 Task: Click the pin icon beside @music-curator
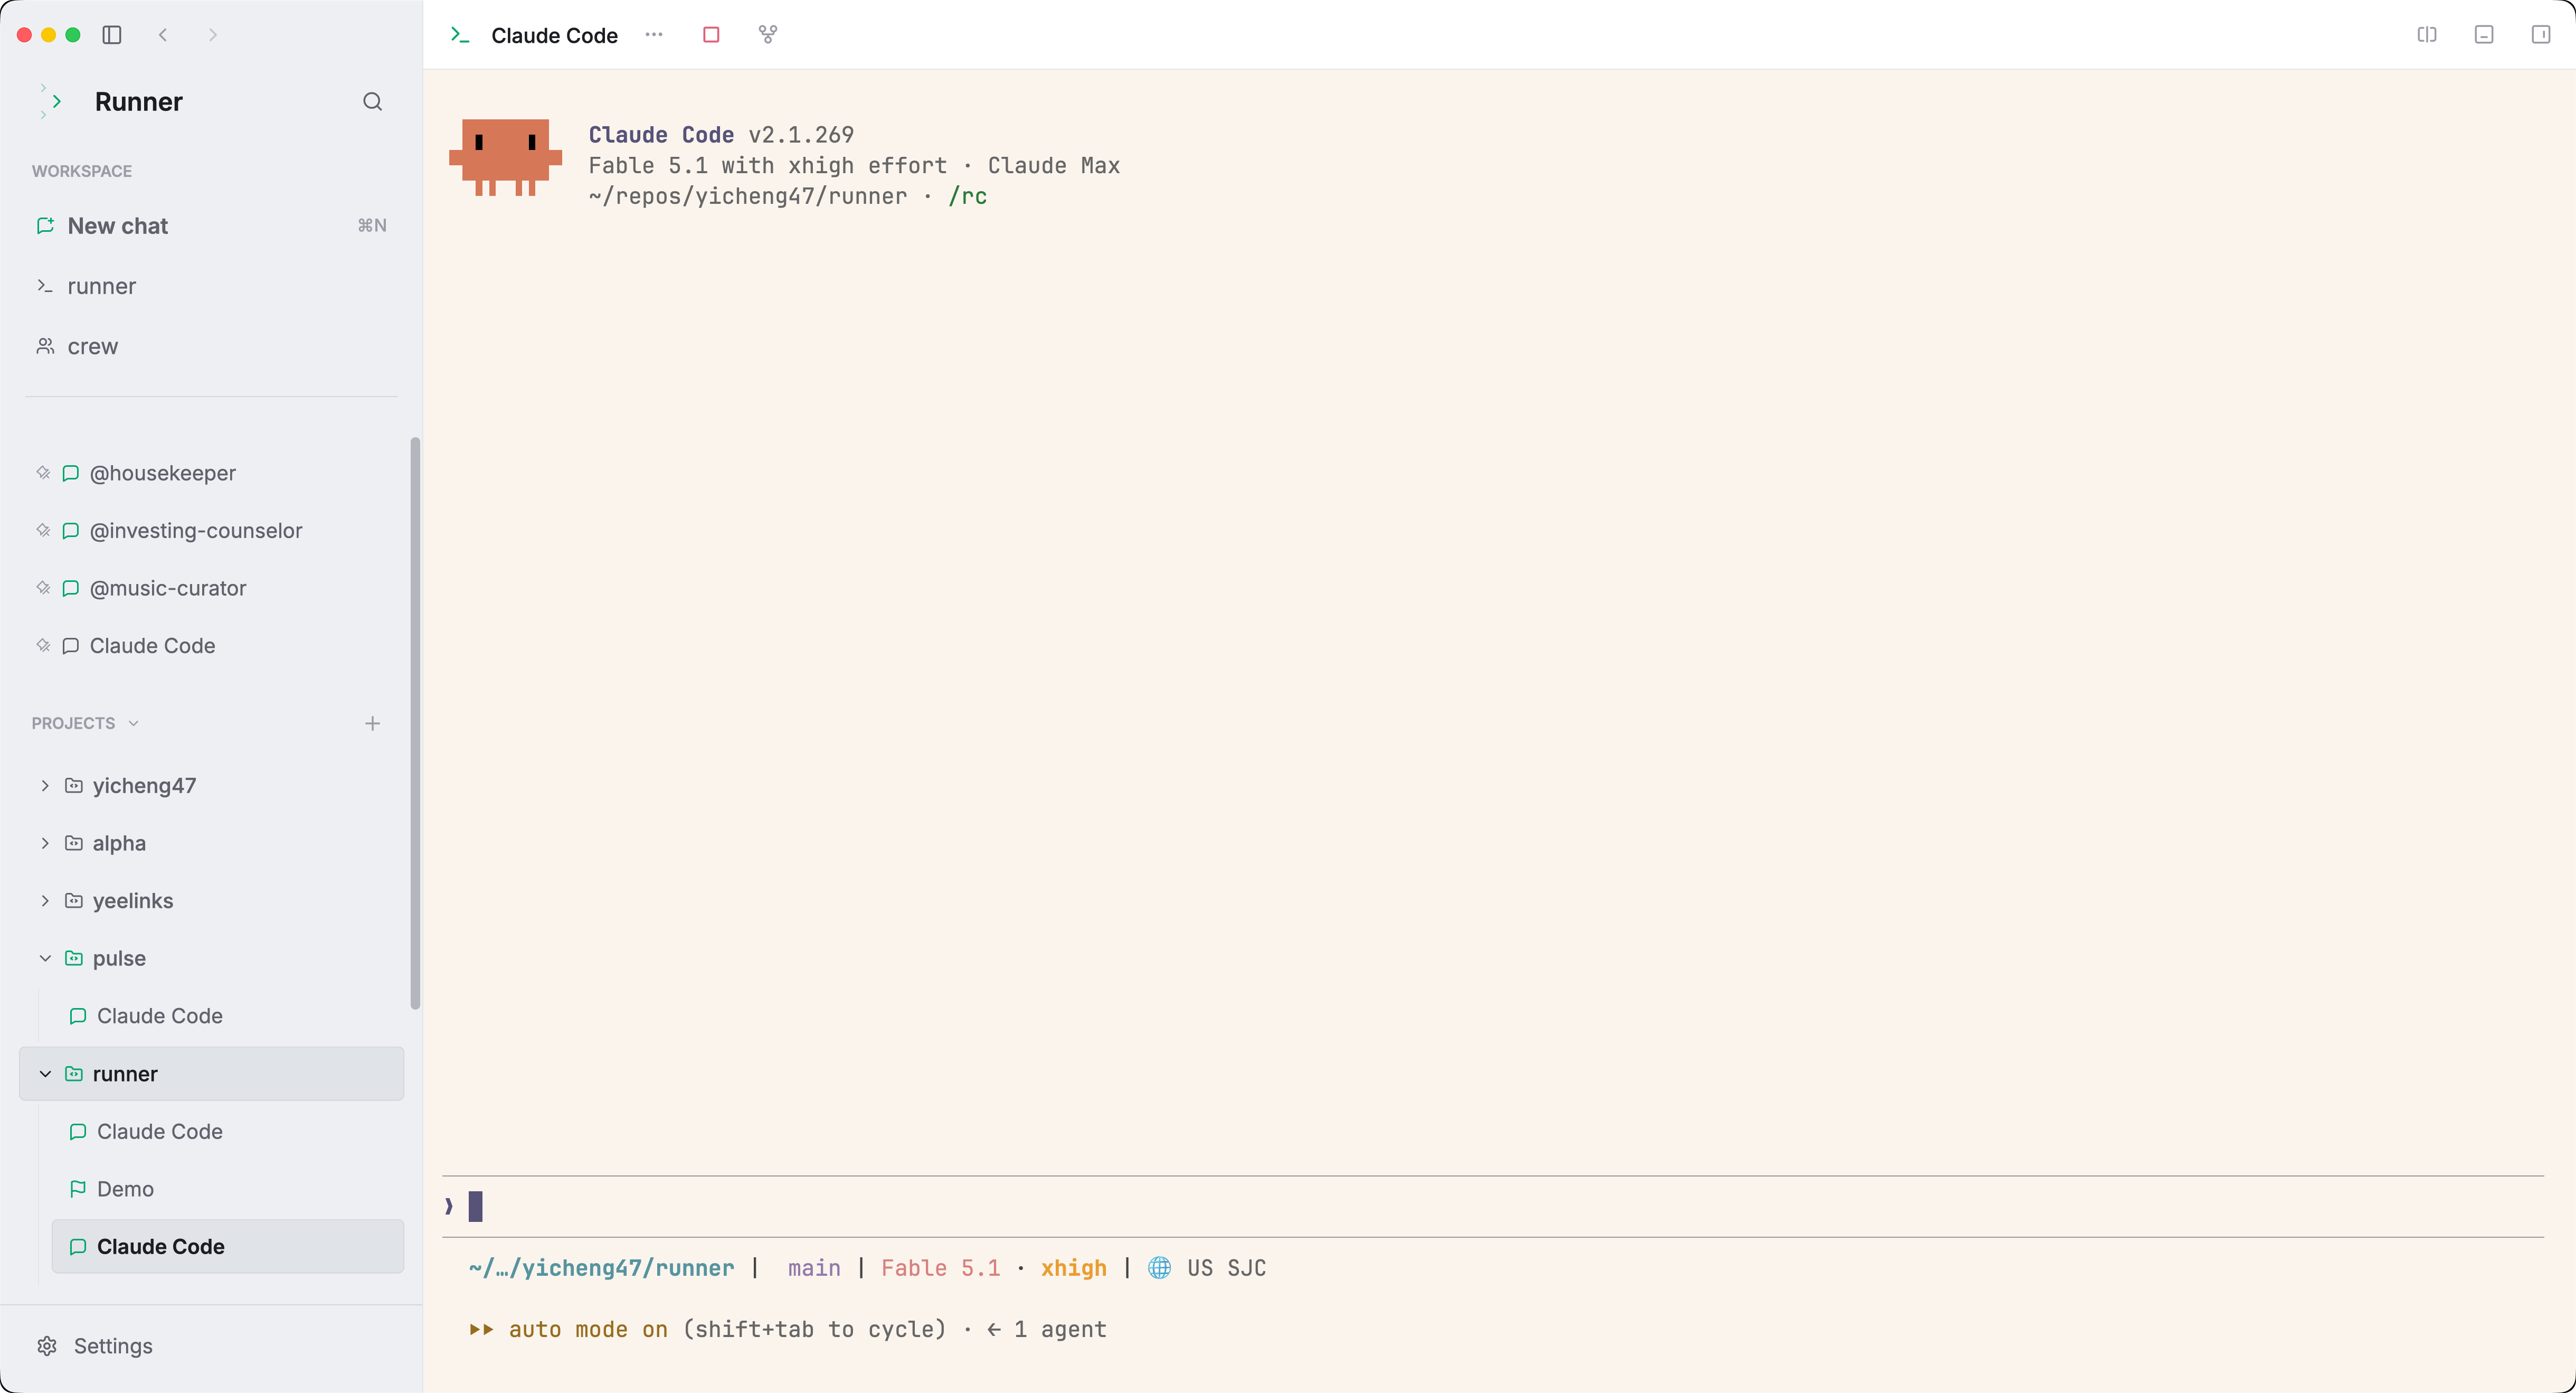tap(43, 588)
